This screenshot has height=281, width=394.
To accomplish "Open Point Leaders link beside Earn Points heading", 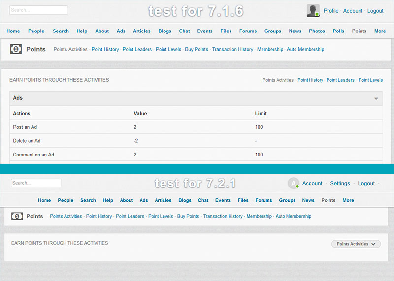I will [340, 80].
